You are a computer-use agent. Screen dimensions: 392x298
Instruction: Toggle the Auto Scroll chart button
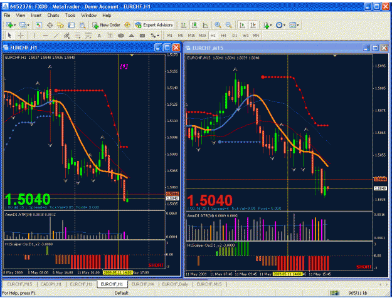coord(242,25)
